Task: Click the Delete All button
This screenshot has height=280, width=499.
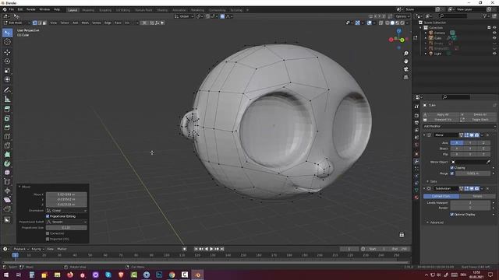Action: pyautogui.click(x=478, y=114)
